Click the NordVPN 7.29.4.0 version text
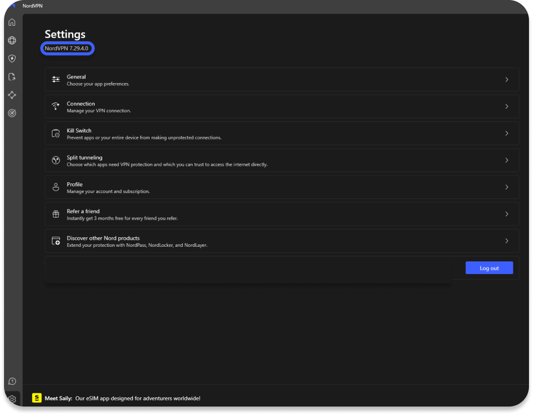This screenshot has height=415, width=533. pos(66,48)
